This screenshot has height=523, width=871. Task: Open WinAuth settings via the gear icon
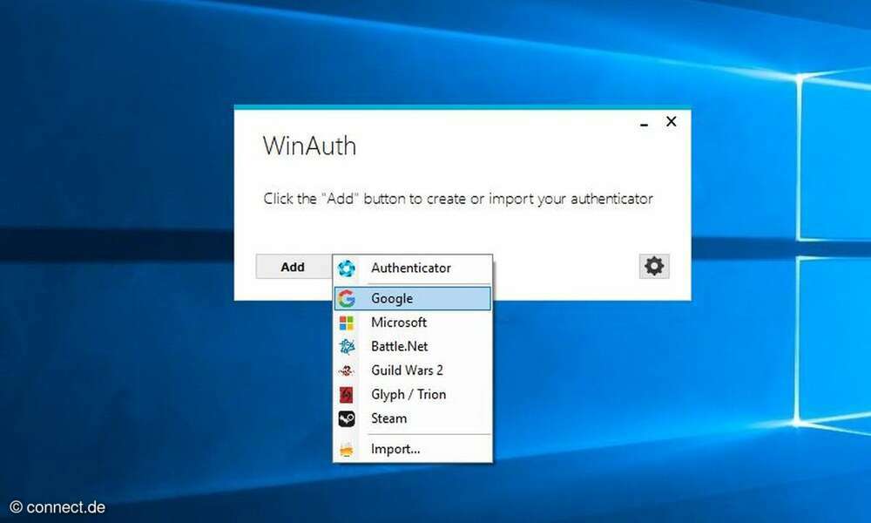point(653,266)
